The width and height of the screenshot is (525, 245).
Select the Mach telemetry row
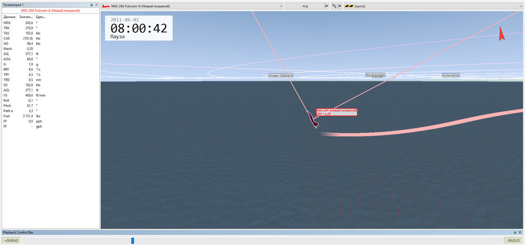coord(50,49)
